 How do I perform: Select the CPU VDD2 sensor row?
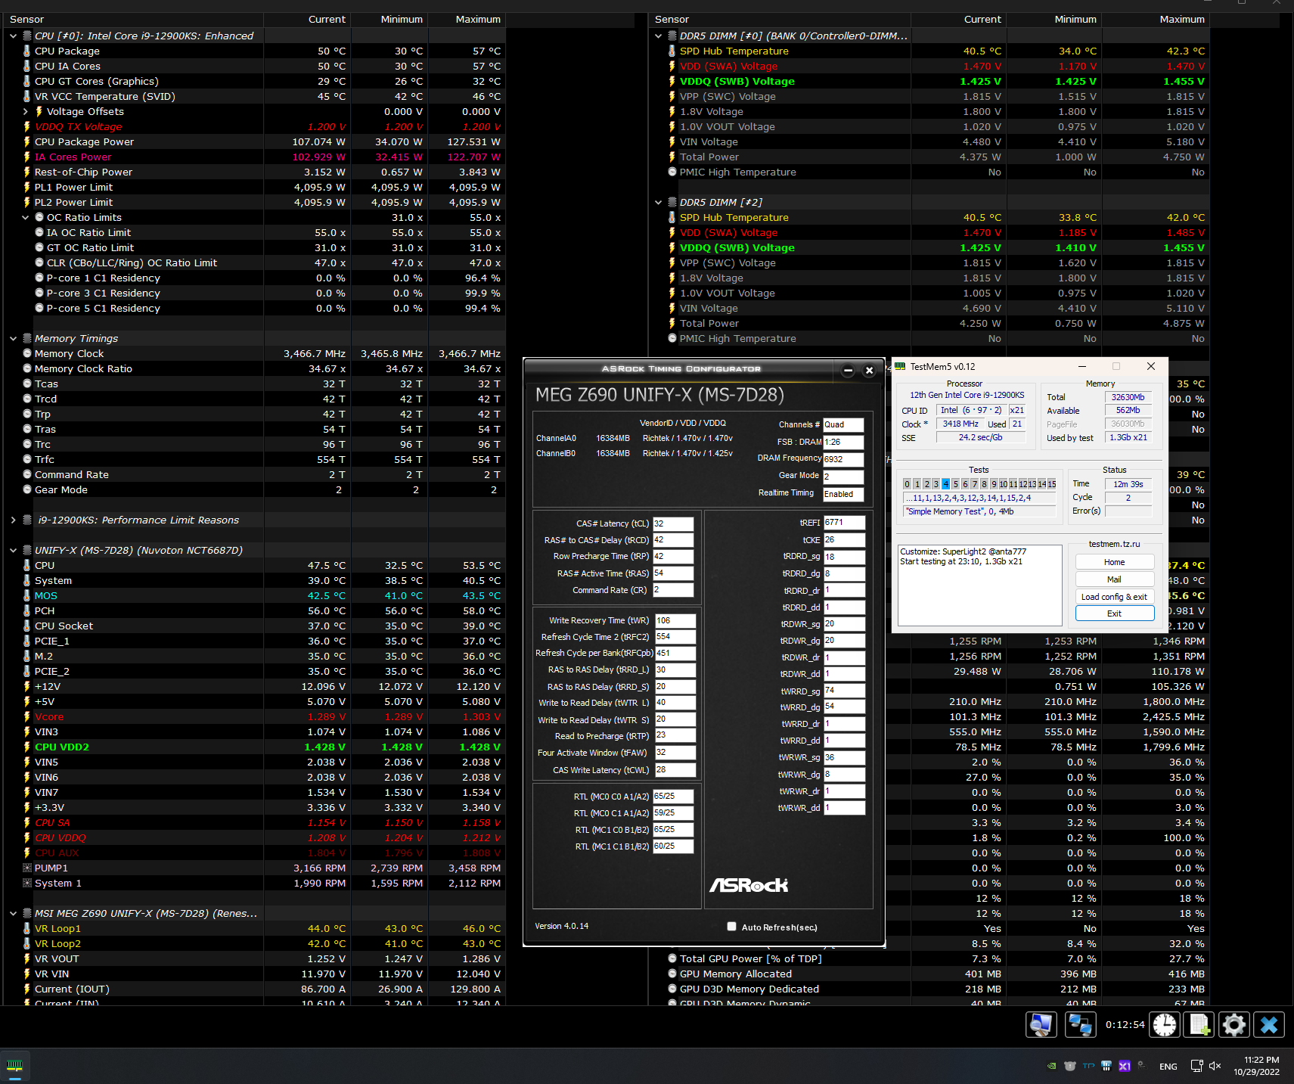click(254, 747)
